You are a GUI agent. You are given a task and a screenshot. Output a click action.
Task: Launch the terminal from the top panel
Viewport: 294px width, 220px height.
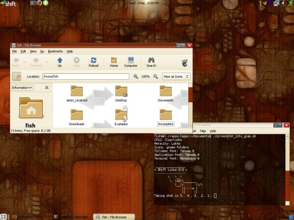[x=33, y=3]
